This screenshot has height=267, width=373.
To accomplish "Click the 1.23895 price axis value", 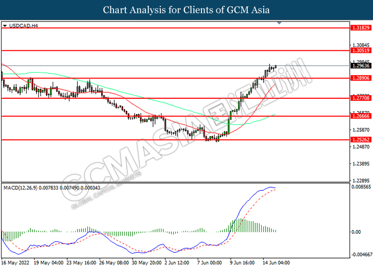I will coord(361,163).
